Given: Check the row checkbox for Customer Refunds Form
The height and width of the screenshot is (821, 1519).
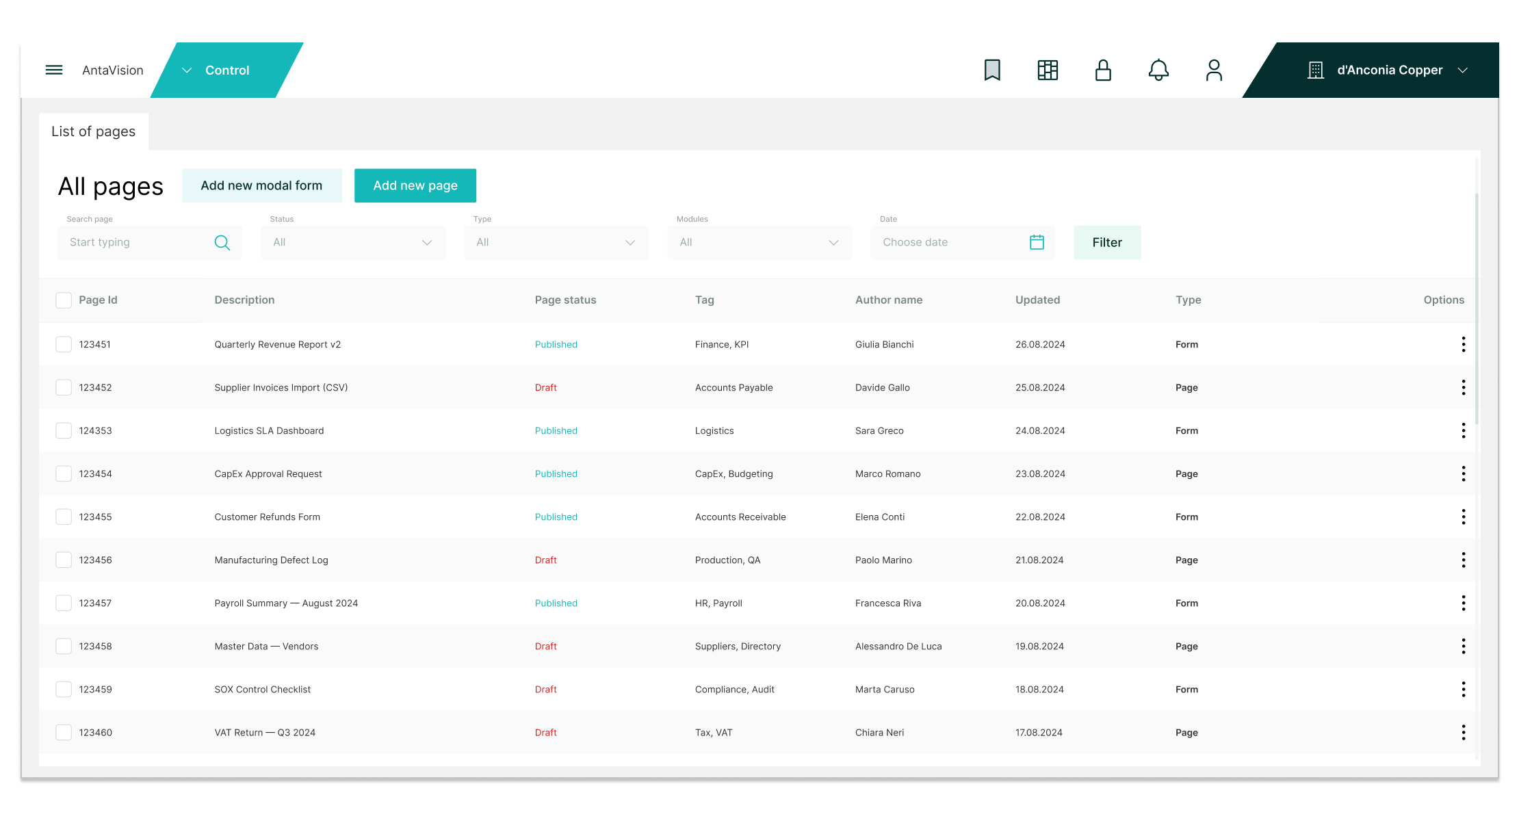Looking at the screenshot, I should pyautogui.click(x=64, y=517).
